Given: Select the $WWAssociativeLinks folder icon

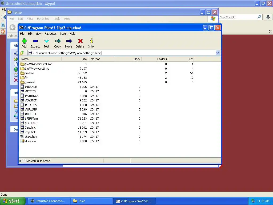Looking at the screenshot, I should coord(22,64).
